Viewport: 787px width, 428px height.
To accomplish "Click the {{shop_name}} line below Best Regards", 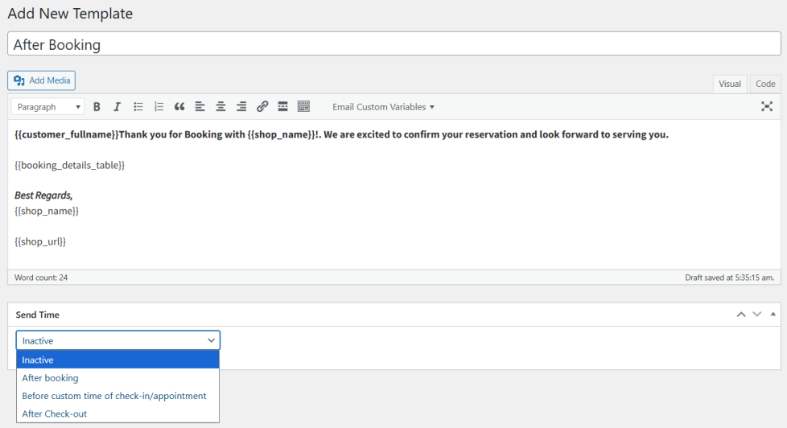I will (47, 211).
